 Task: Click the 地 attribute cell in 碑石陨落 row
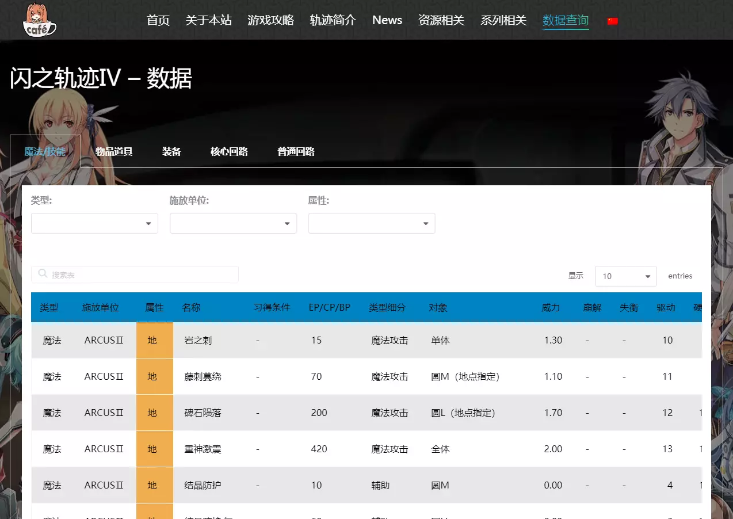154,413
